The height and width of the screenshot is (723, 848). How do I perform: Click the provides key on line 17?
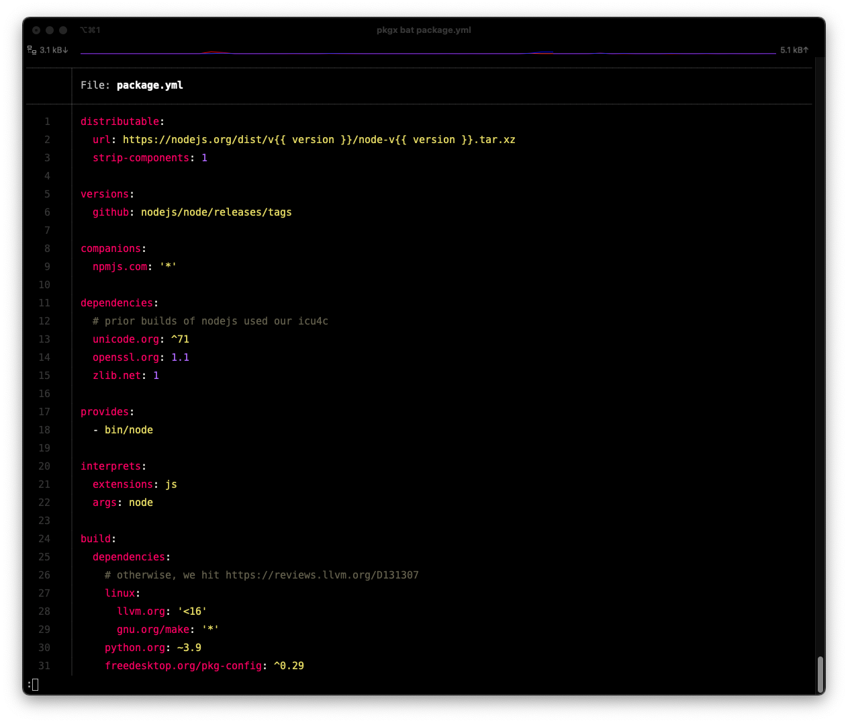tap(104, 411)
